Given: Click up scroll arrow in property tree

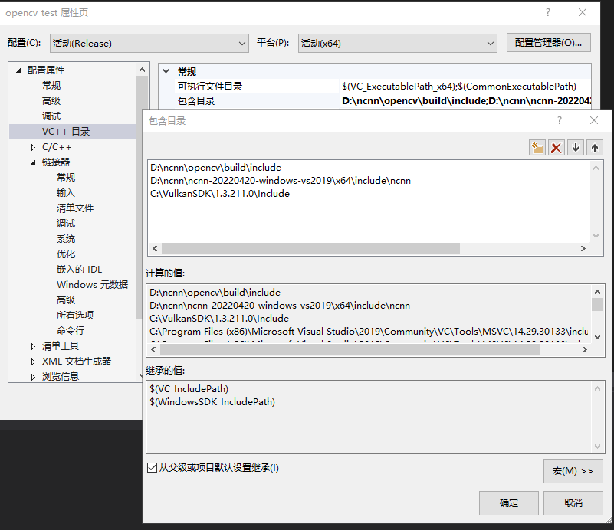Looking at the screenshot, I should (x=142, y=70).
